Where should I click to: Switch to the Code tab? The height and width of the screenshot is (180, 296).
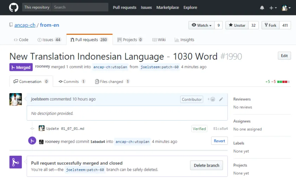[x=21, y=40]
